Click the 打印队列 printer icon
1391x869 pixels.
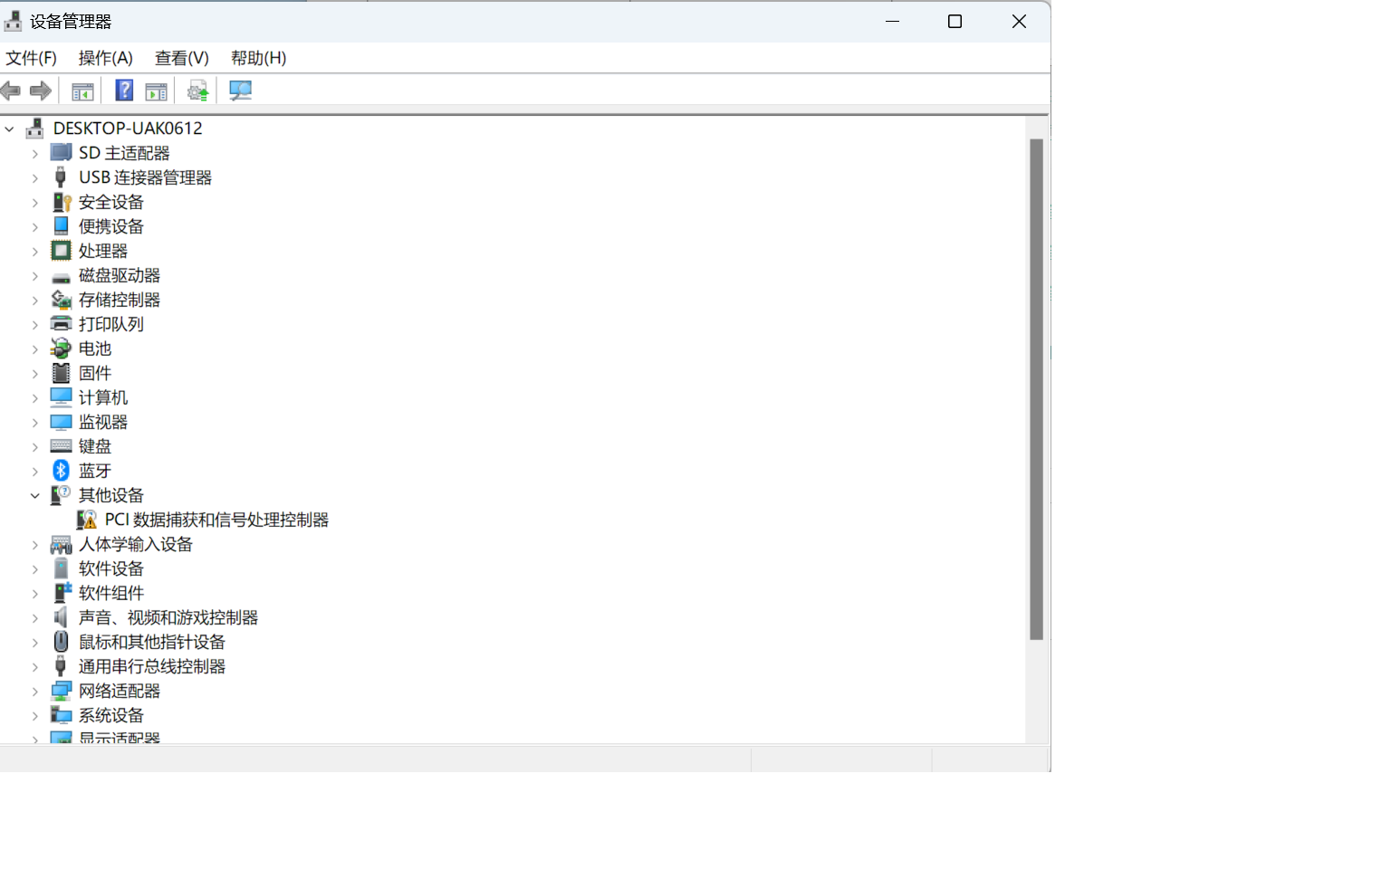[61, 324]
